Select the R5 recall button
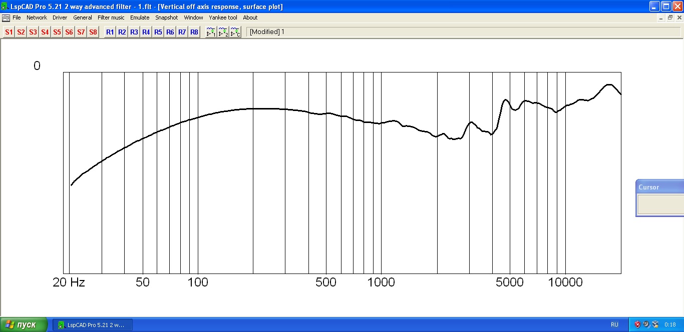The height and width of the screenshot is (332, 684). (158, 32)
